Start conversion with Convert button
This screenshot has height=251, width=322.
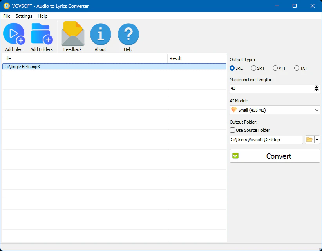coord(275,156)
